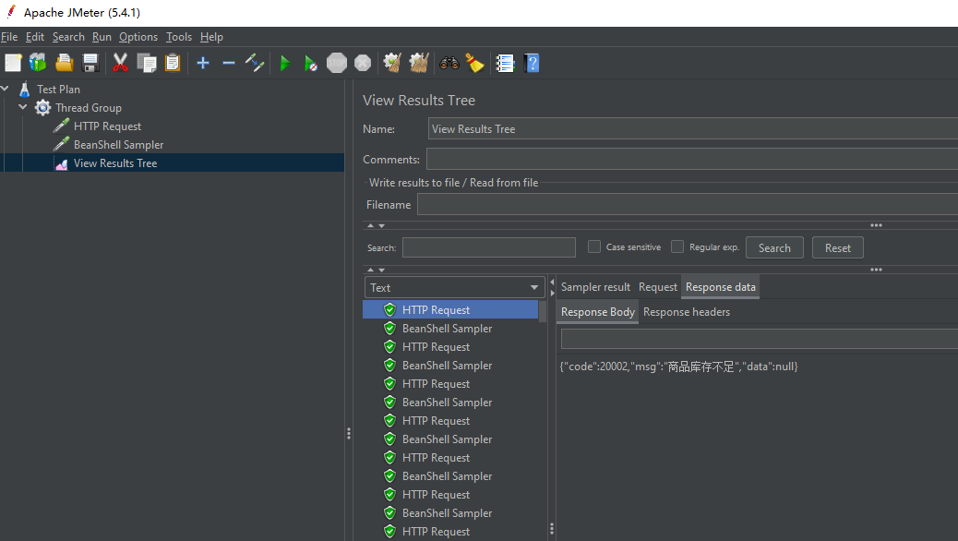Select the highlighted HTTP Request result
Image resolution: width=958 pixels, height=541 pixels.
(x=450, y=310)
